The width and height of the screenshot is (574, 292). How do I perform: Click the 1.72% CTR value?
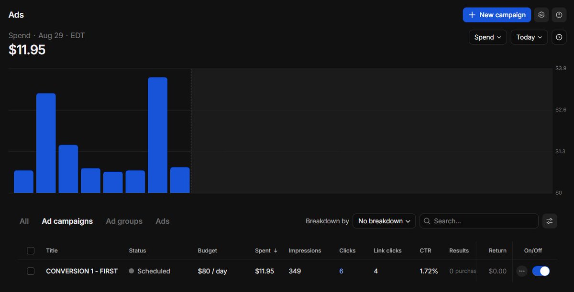point(429,271)
